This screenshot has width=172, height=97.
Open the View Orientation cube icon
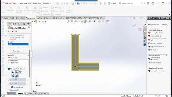pyautogui.click(x=85, y=21)
